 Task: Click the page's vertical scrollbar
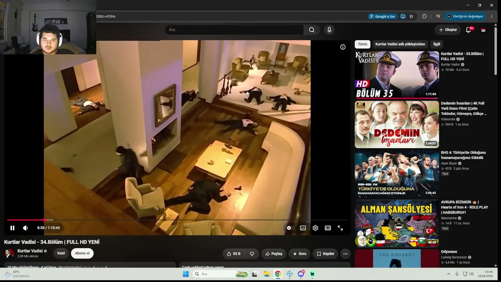tap(496, 51)
